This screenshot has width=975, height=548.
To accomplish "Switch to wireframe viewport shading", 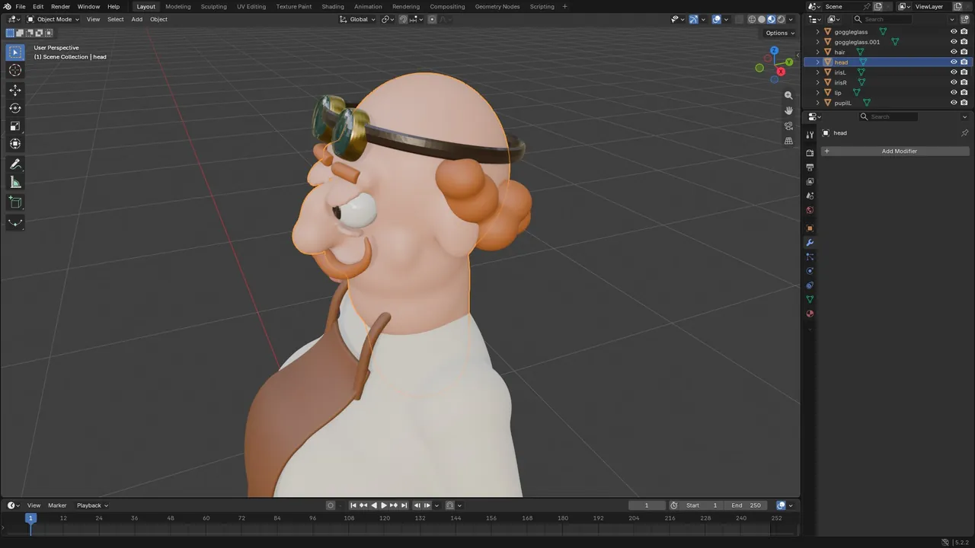I will tap(752, 19).
